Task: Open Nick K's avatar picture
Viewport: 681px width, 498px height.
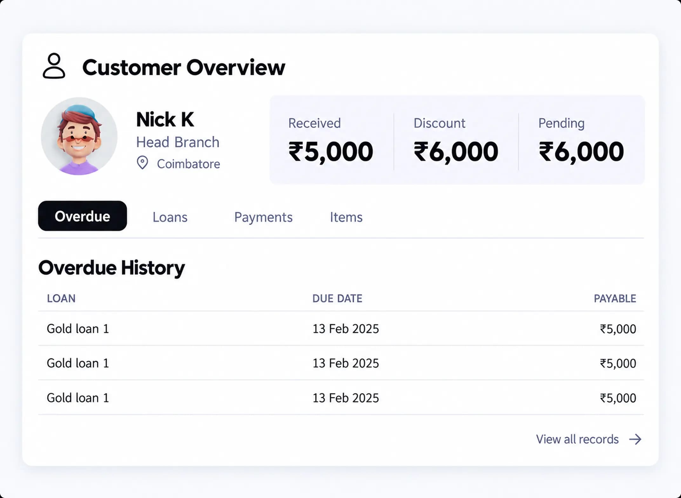Action: (x=79, y=136)
